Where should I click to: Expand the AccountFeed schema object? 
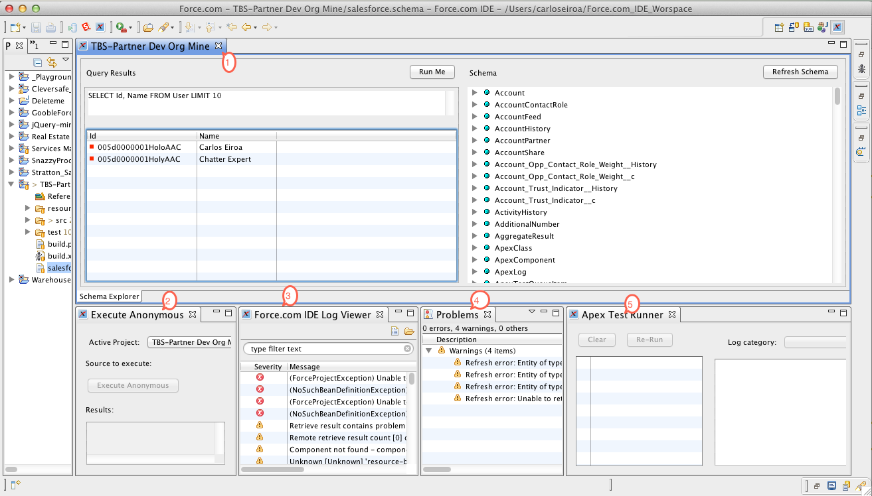click(475, 117)
